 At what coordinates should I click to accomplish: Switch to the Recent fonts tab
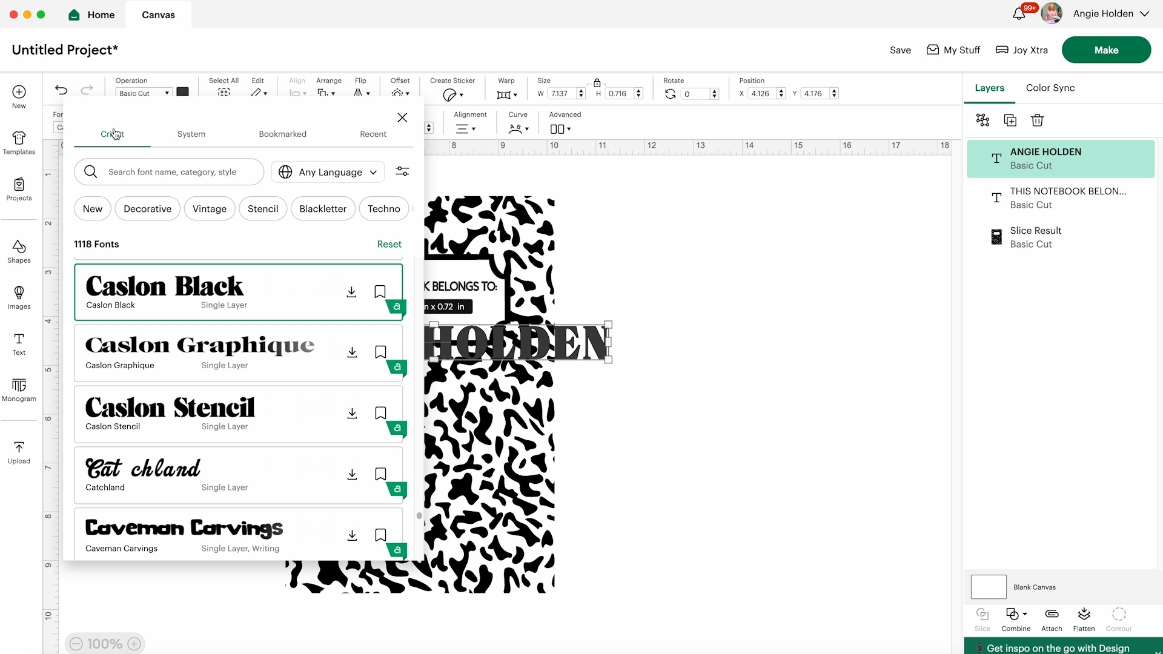[373, 134]
